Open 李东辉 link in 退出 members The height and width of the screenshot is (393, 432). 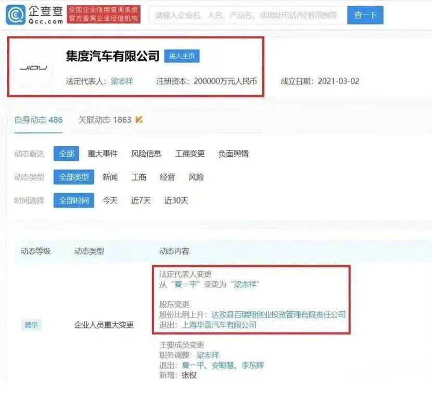(252, 365)
